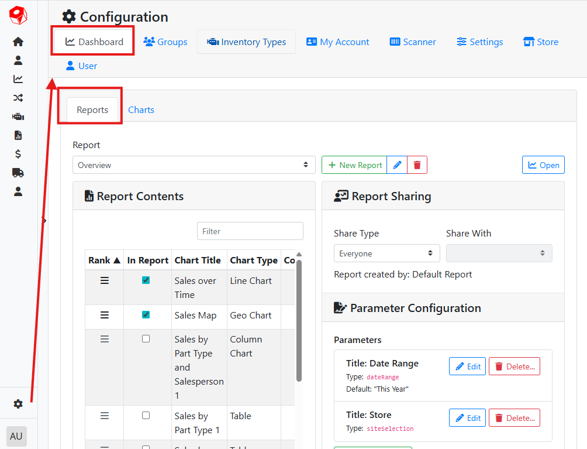Click the pencil edit report icon button
The height and width of the screenshot is (449, 587).
[x=397, y=165]
